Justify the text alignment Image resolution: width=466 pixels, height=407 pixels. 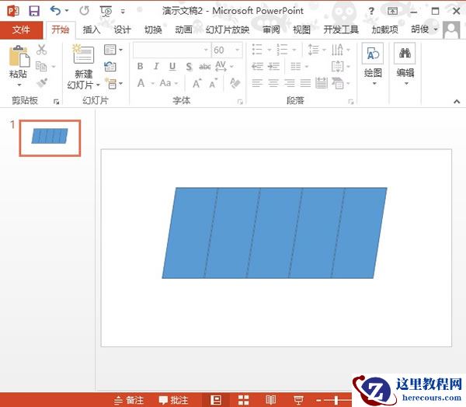pyautogui.click(x=305, y=83)
